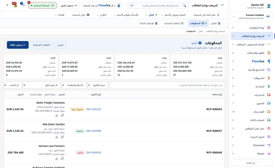Screen dimensions: 275x168
Task: Expand the الإعداد setup menu
Action: click(60, 15)
